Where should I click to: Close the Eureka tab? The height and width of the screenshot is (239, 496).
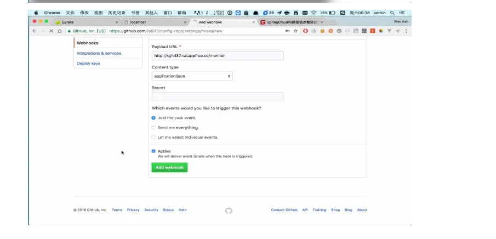(117, 22)
